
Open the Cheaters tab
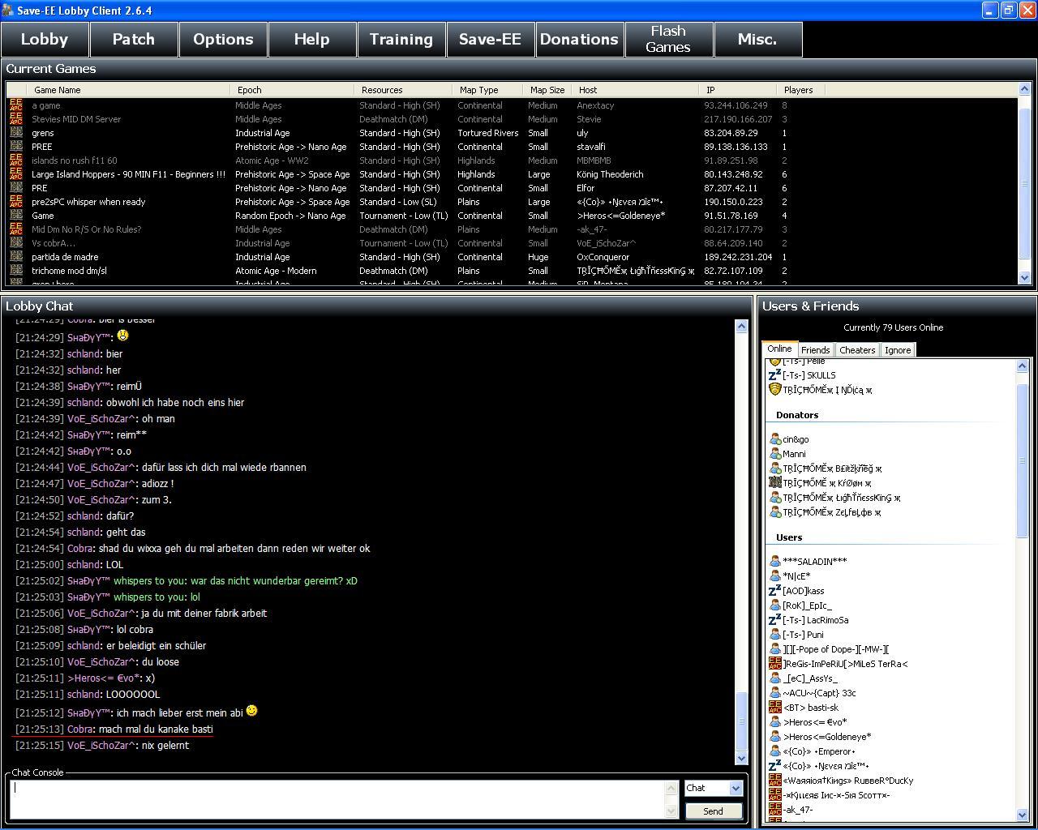(857, 350)
